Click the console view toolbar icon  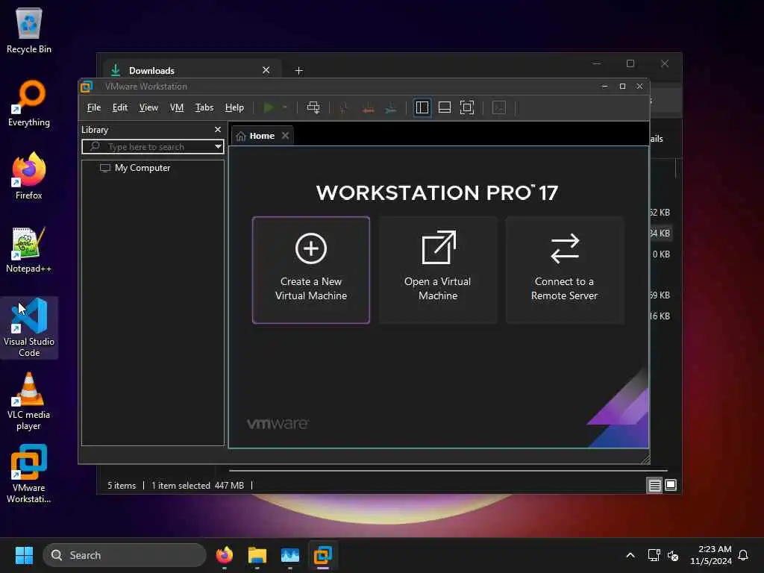[499, 107]
